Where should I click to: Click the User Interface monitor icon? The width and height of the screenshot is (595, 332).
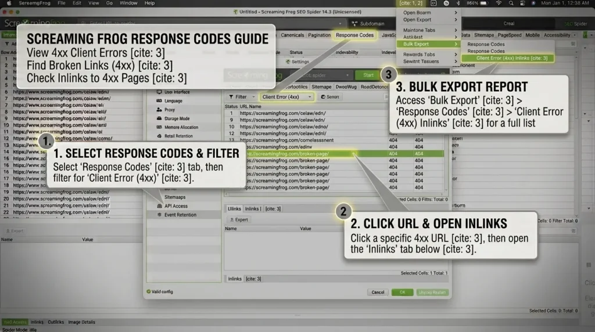(x=159, y=92)
